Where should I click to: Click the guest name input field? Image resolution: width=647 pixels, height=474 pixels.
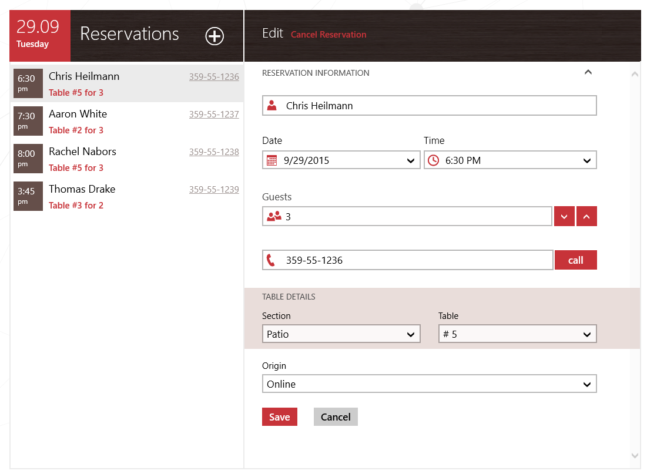(x=430, y=106)
